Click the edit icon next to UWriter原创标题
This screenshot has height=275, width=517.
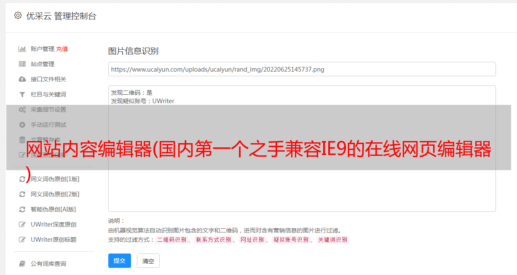point(22,240)
